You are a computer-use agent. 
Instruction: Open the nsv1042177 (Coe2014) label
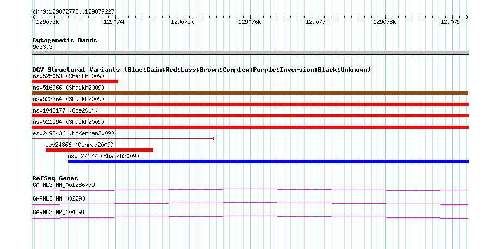coord(65,110)
